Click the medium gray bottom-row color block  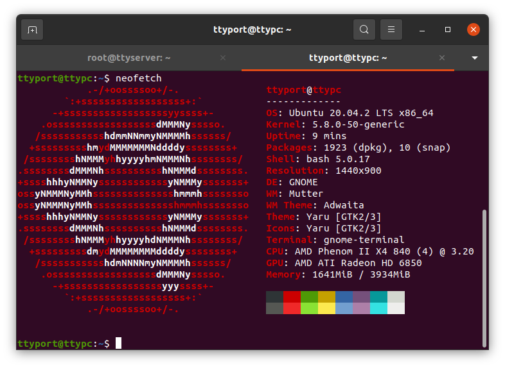(275, 308)
